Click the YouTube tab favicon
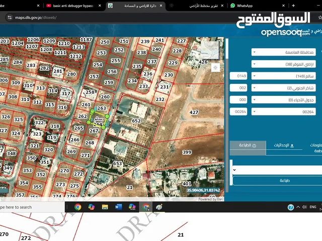The width and height of the screenshot is (322, 241). pyautogui.click(x=49, y=6)
